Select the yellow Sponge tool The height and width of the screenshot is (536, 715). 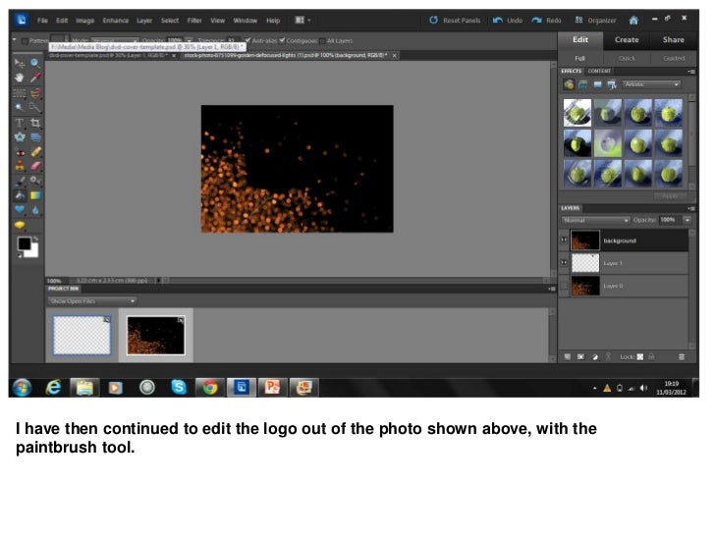20,225
